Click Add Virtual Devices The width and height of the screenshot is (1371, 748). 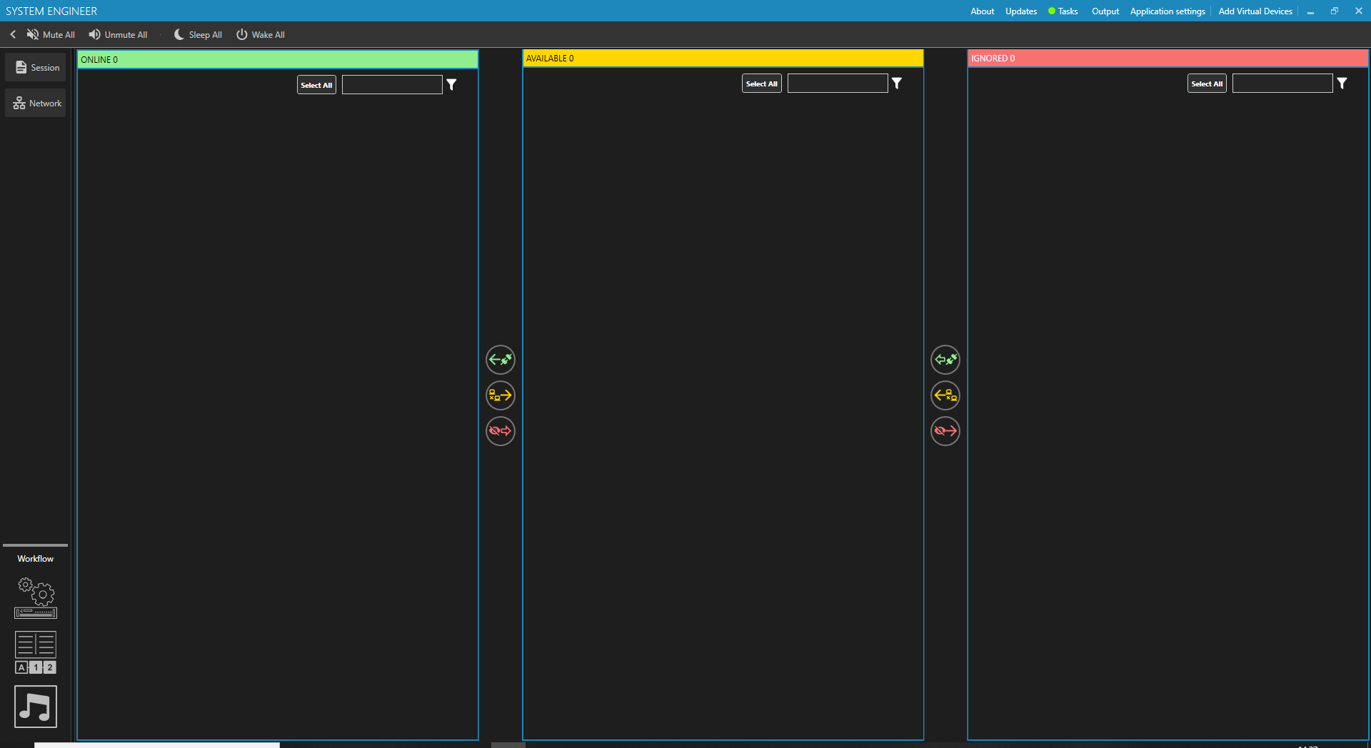click(1255, 11)
